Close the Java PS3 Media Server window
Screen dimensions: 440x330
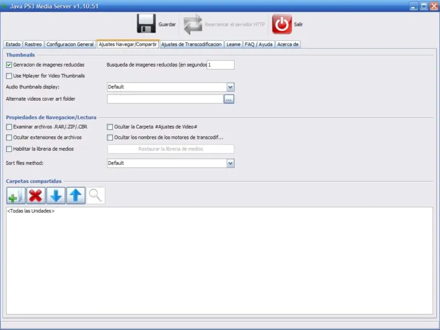coord(434,6)
